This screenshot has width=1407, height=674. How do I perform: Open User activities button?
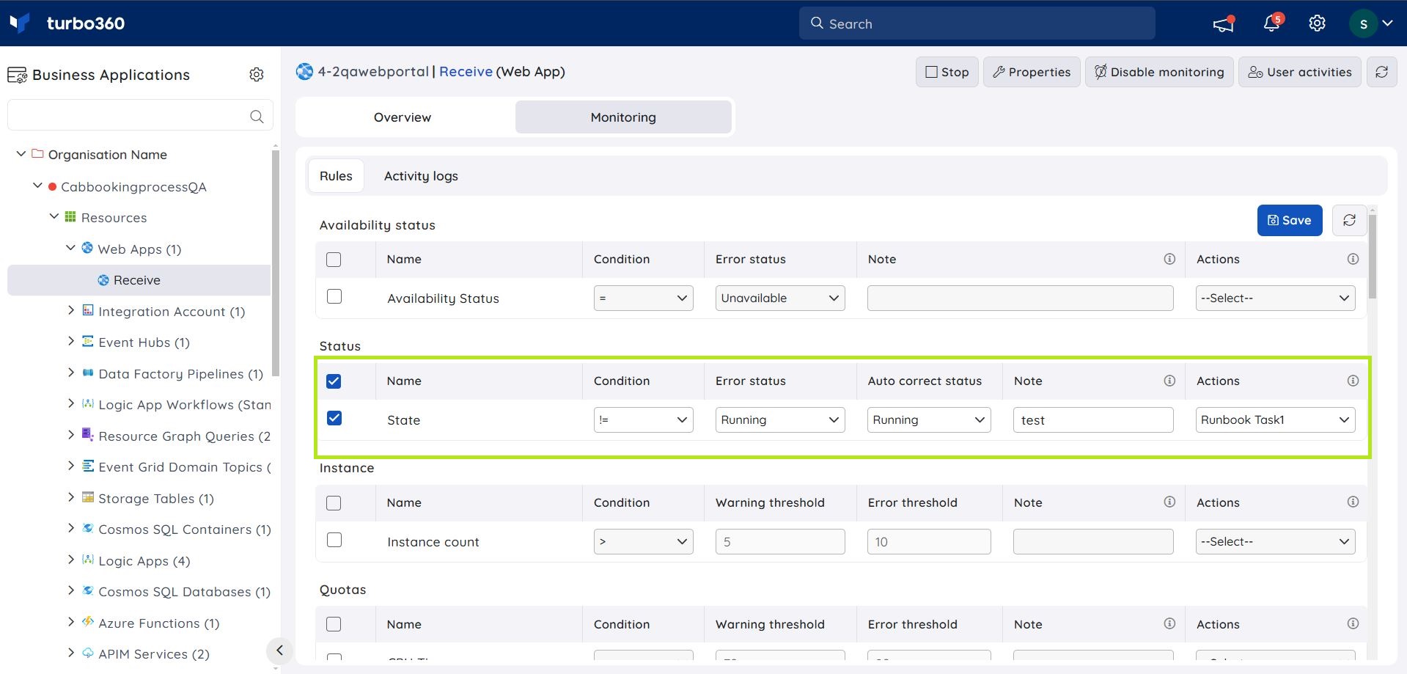[1300, 72]
